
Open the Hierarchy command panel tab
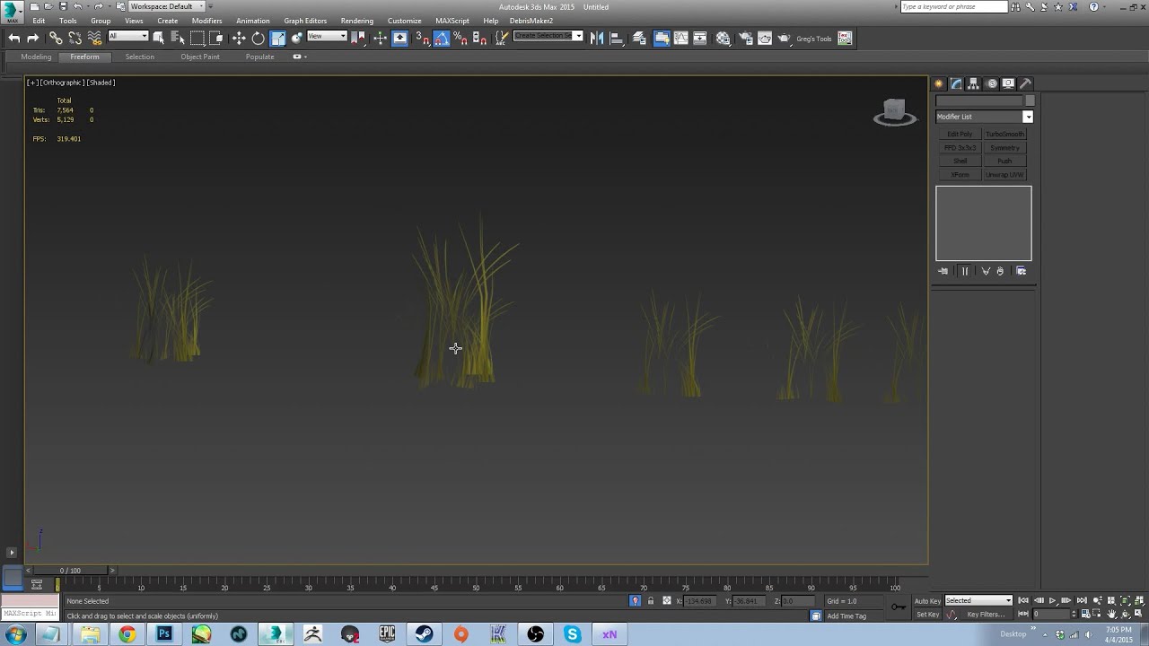point(974,83)
